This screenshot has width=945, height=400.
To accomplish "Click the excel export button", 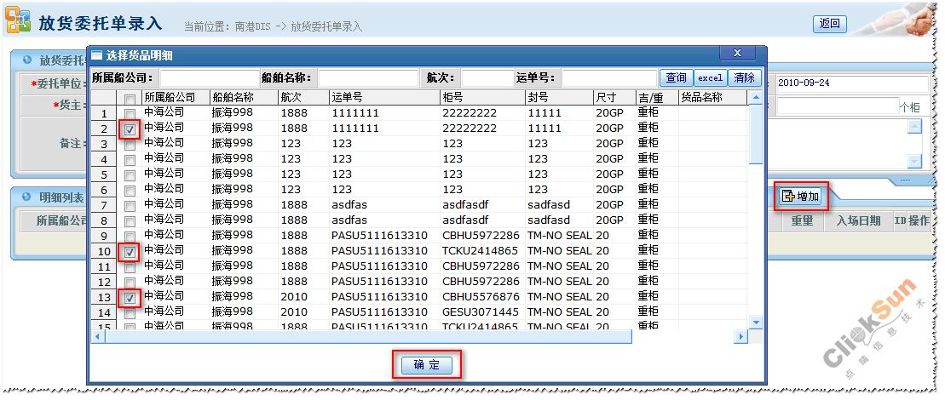I will tap(711, 78).
